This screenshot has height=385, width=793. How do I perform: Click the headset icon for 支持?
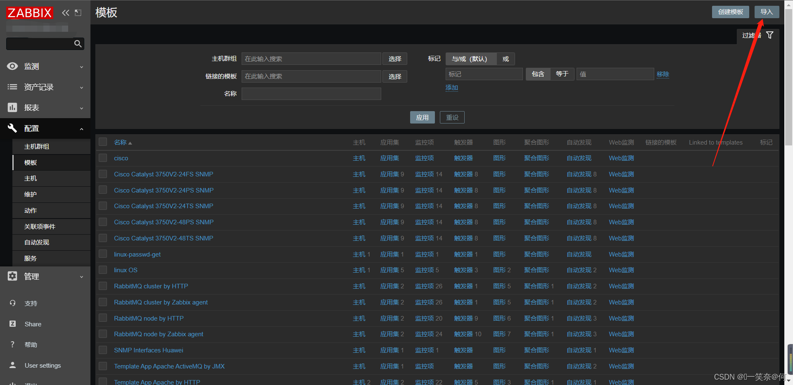[x=12, y=303]
